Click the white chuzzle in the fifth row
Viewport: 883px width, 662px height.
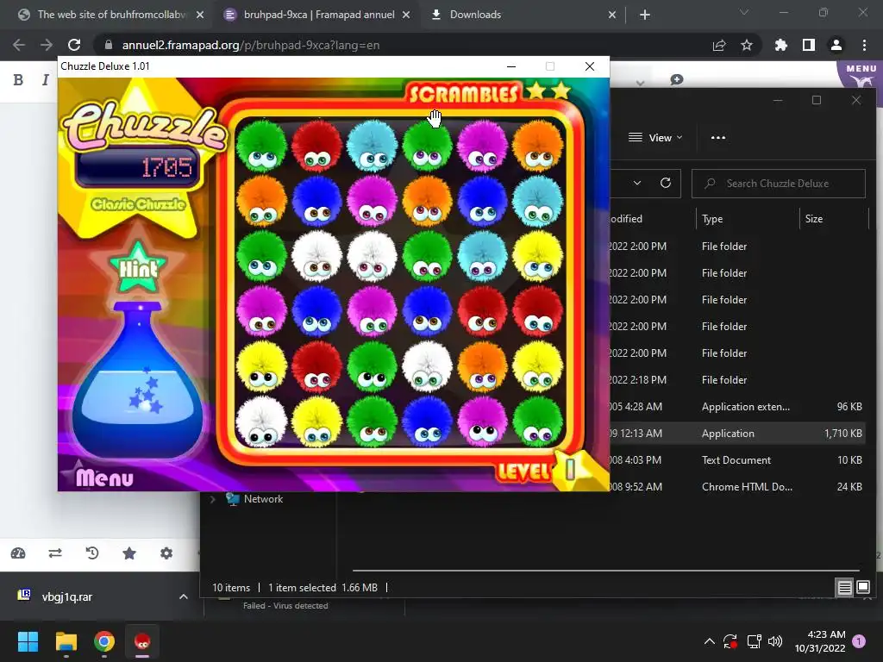427,366
